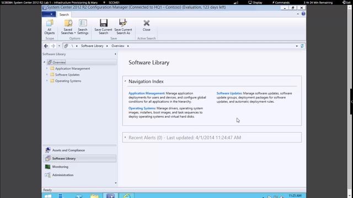Click the Windows Start button on the taskbar
This screenshot has width=353, height=198.
(x=48, y=196)
